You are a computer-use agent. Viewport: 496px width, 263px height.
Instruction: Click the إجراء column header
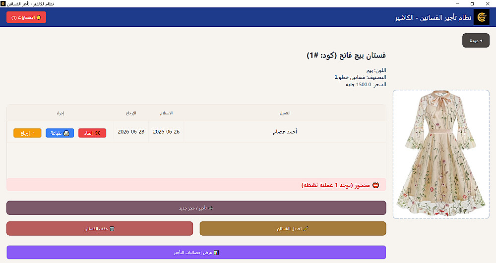pyautogui.click(x=60, y=113)
